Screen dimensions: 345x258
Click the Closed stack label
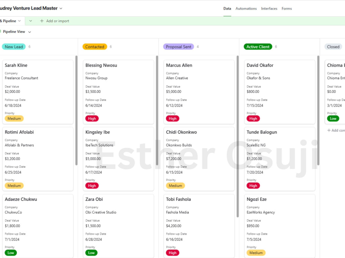tap(333, 47)
